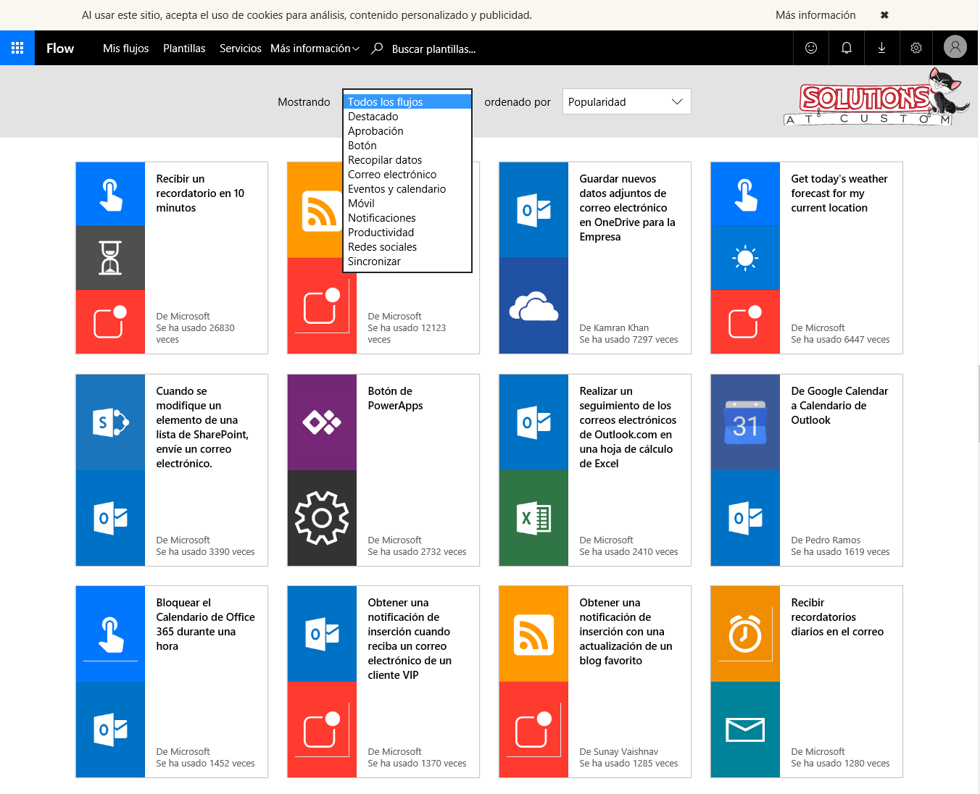Click gear icon in PowerApps button card
The image size is (980, 794).
(322, 518)
